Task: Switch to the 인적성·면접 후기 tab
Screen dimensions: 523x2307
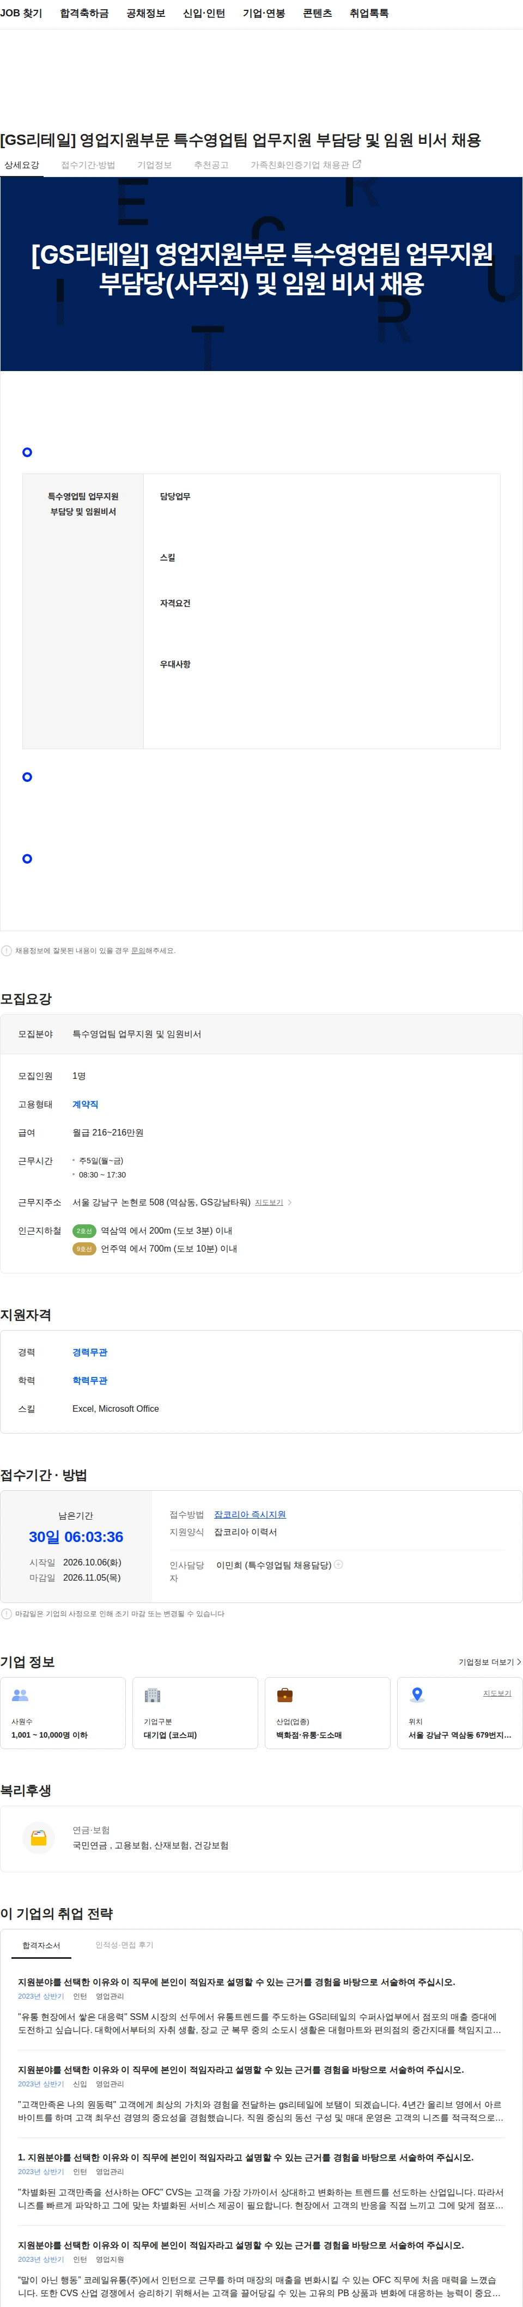Action: coord(124,1945)
